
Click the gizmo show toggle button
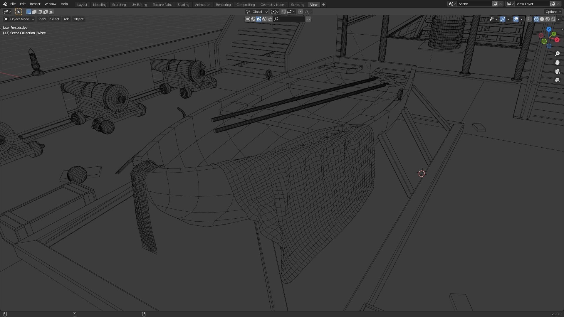(502, 19)
